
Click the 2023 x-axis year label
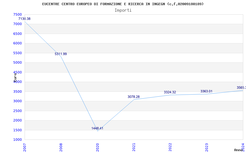(207, 147)
